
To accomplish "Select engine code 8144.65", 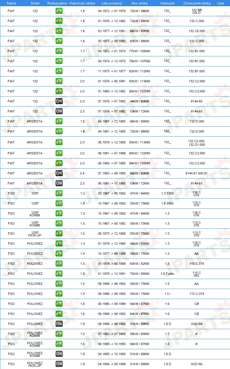I will [196, 101].
